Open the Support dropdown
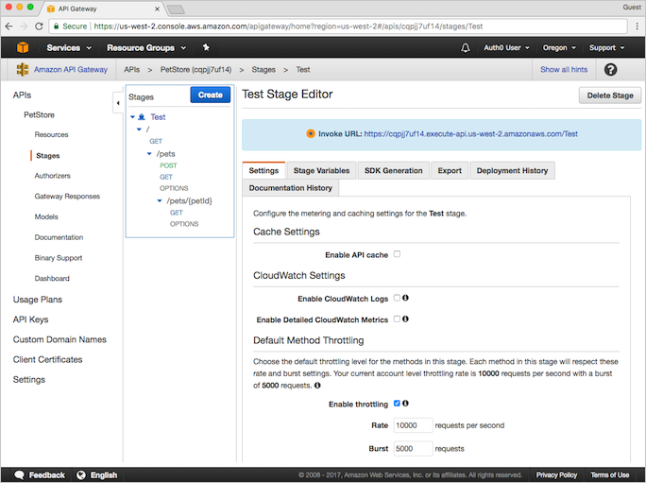Image resolution: width=646 pixels, height=483 pixels. coord(606,48)
